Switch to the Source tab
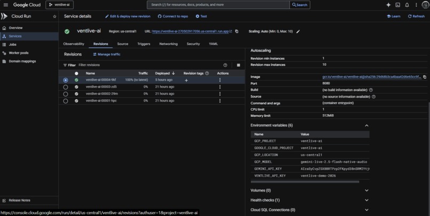 tap(123, 44)
